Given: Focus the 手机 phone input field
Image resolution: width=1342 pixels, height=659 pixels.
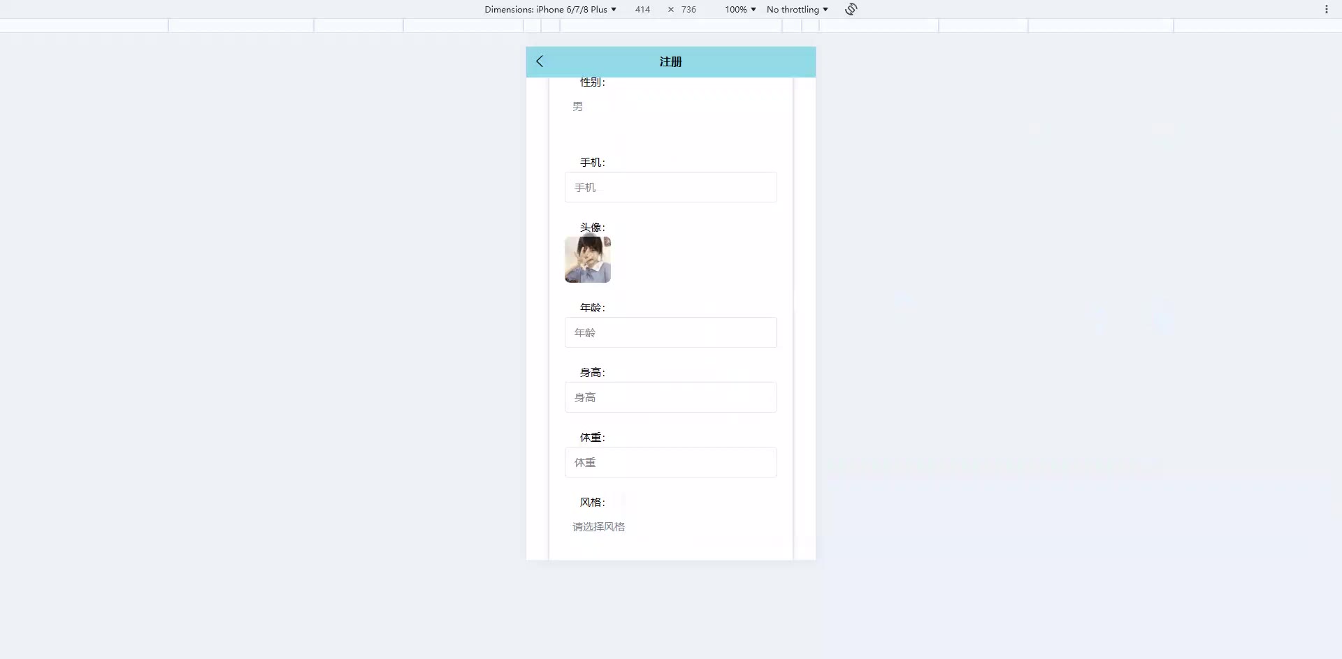Looking at the screenshot, I should click(671, 187).
